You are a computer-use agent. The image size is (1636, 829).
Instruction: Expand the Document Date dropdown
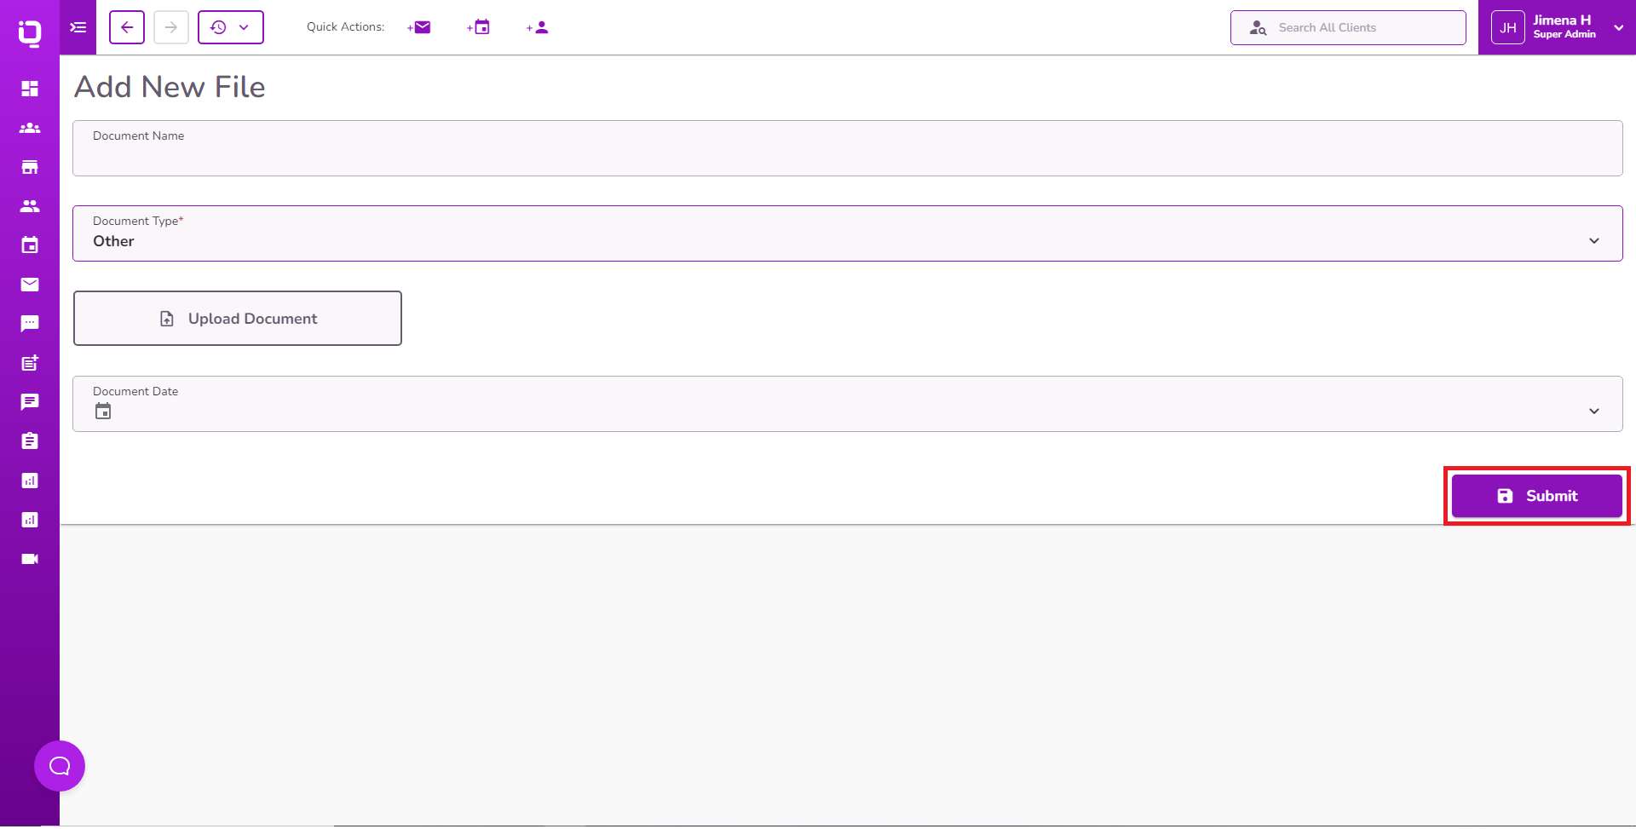1594,411
